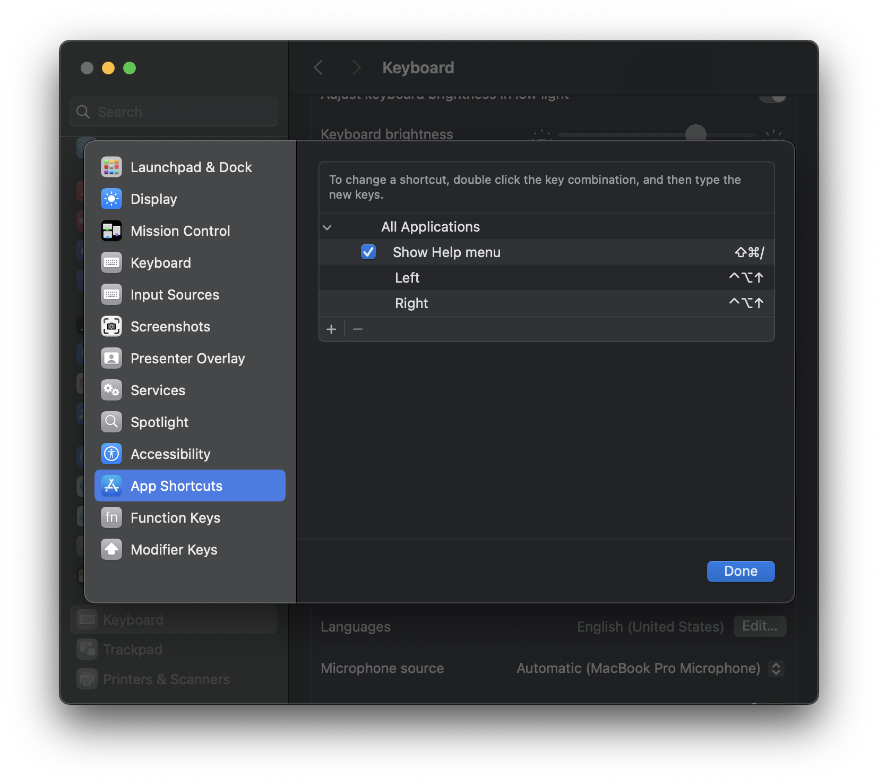This screenshot has height=783, width=878.
Task: Select Modifier Keys in the sidebar
Action: [x=174, y=550]
